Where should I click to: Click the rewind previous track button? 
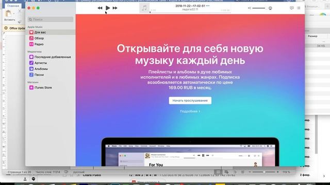100,8
